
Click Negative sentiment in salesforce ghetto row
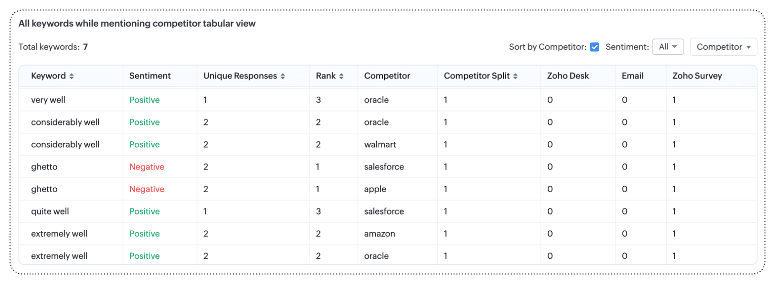147,167
